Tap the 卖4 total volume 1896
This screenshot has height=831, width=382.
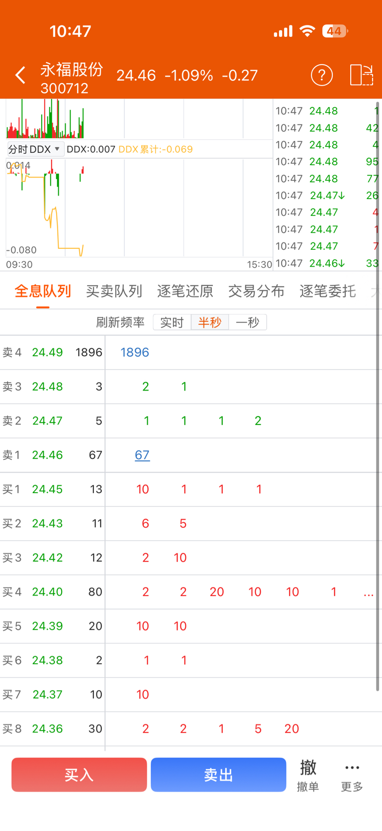pos(89,352)
